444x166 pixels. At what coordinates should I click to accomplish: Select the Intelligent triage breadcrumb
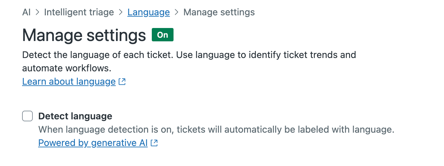pyautogui.click(x=79, y=12)
